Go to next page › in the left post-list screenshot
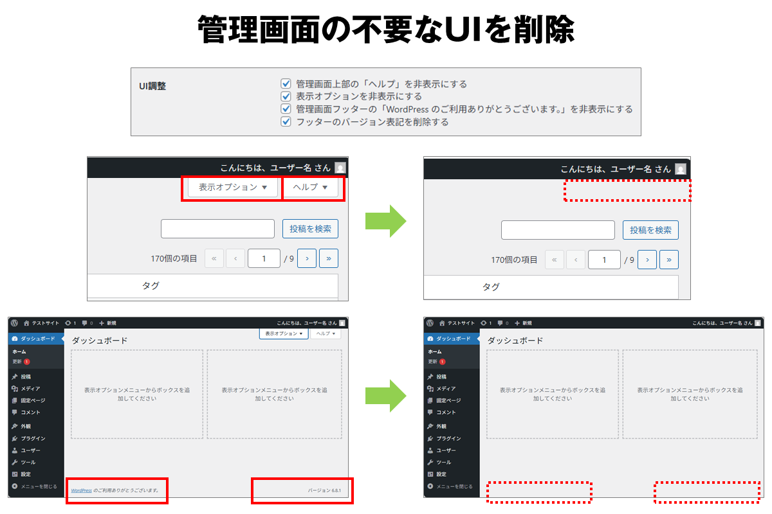 coord(307,259)
